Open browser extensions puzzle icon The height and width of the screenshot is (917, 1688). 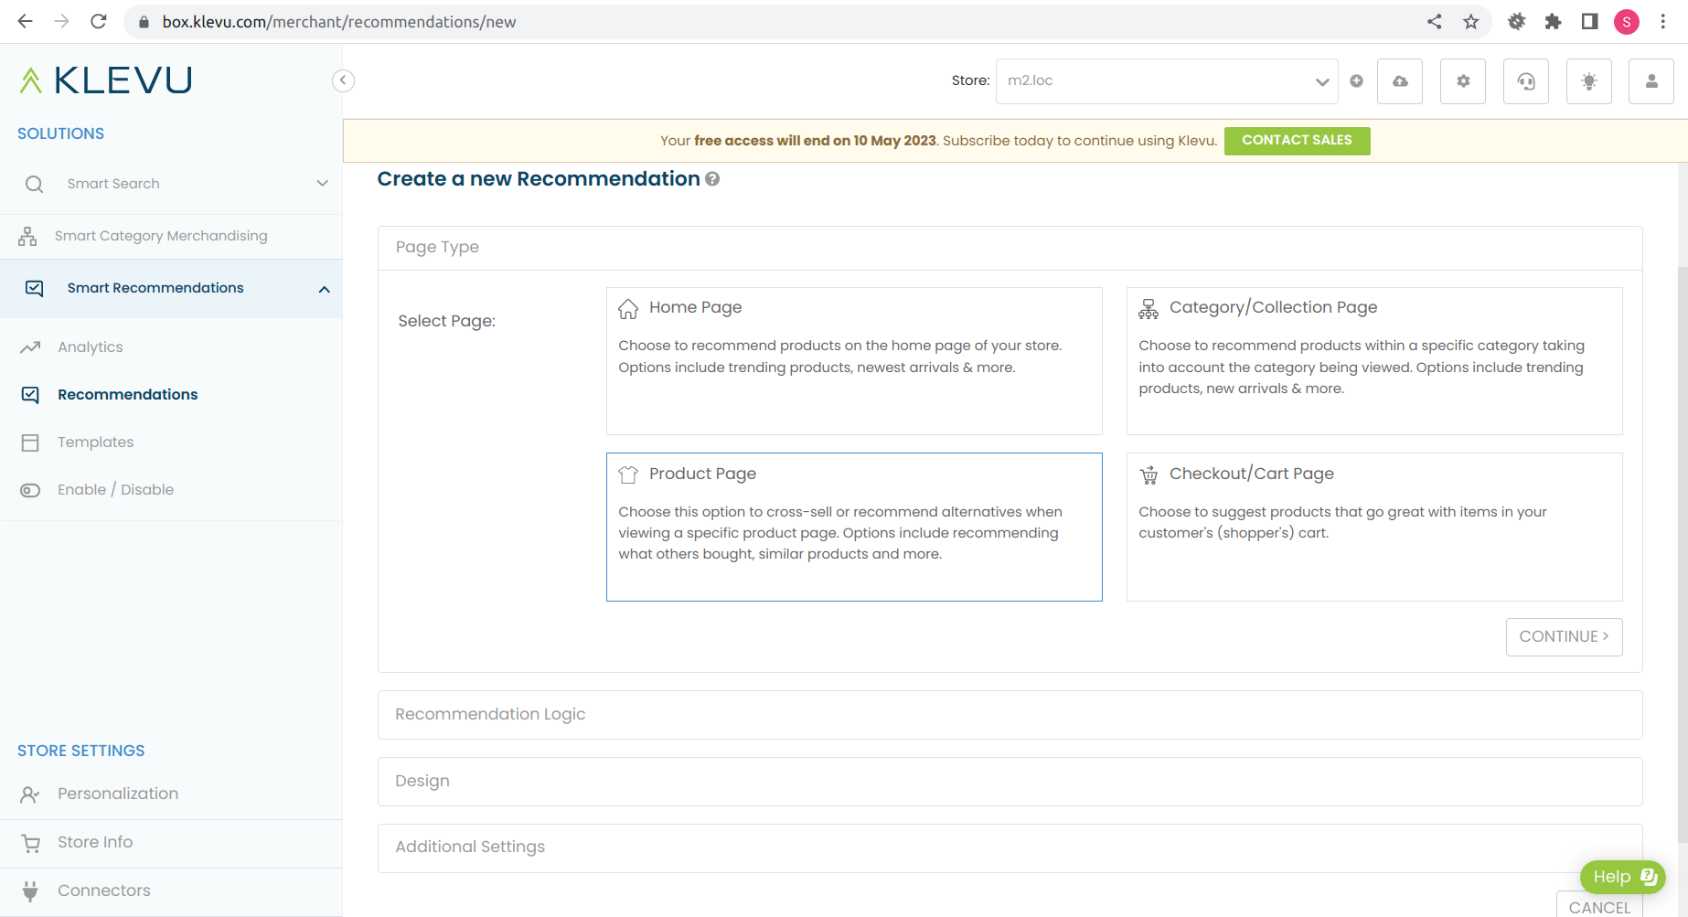point(1553,22)
